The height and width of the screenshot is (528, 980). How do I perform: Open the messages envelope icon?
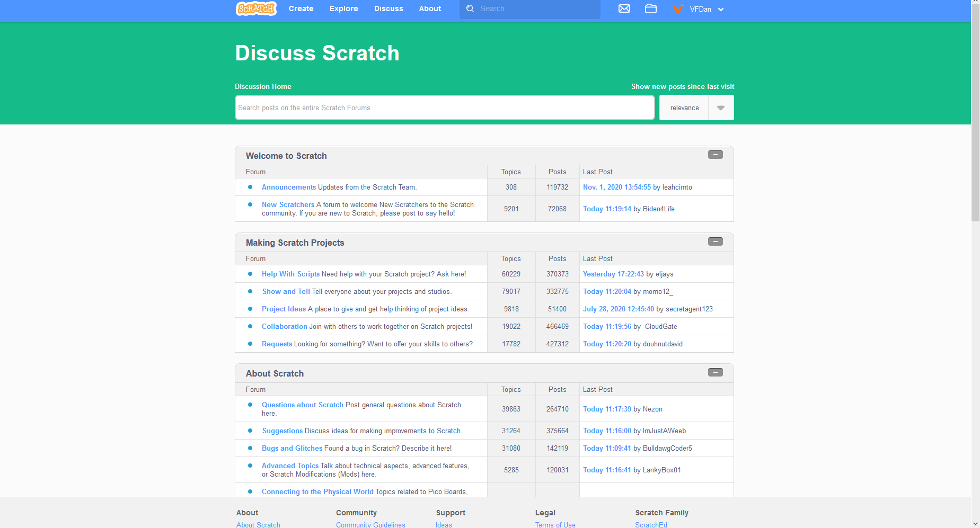[x=624, y=8]
